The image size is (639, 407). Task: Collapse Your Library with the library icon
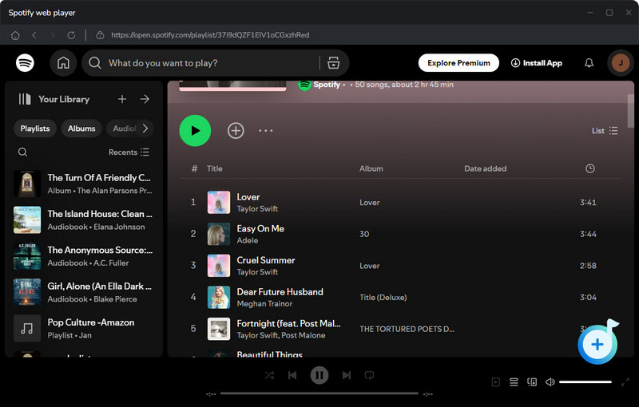(x=25, y=99)
